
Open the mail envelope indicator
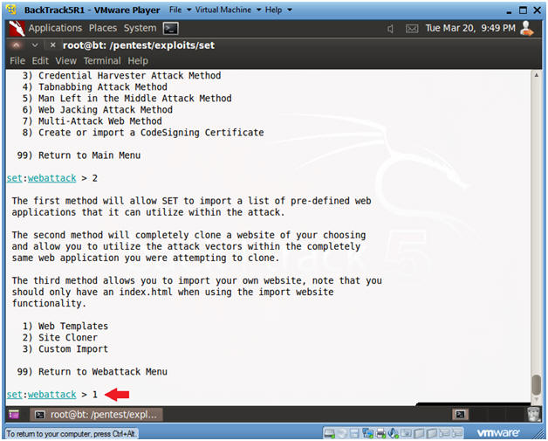(x=412, y=29)
